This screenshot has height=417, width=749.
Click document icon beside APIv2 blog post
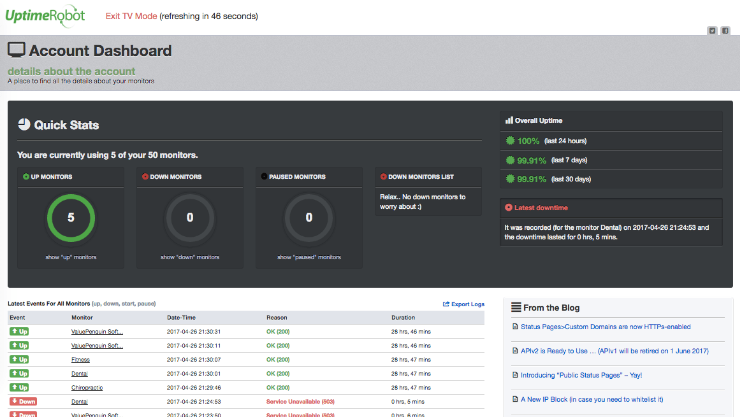click(x=515, y=351)
